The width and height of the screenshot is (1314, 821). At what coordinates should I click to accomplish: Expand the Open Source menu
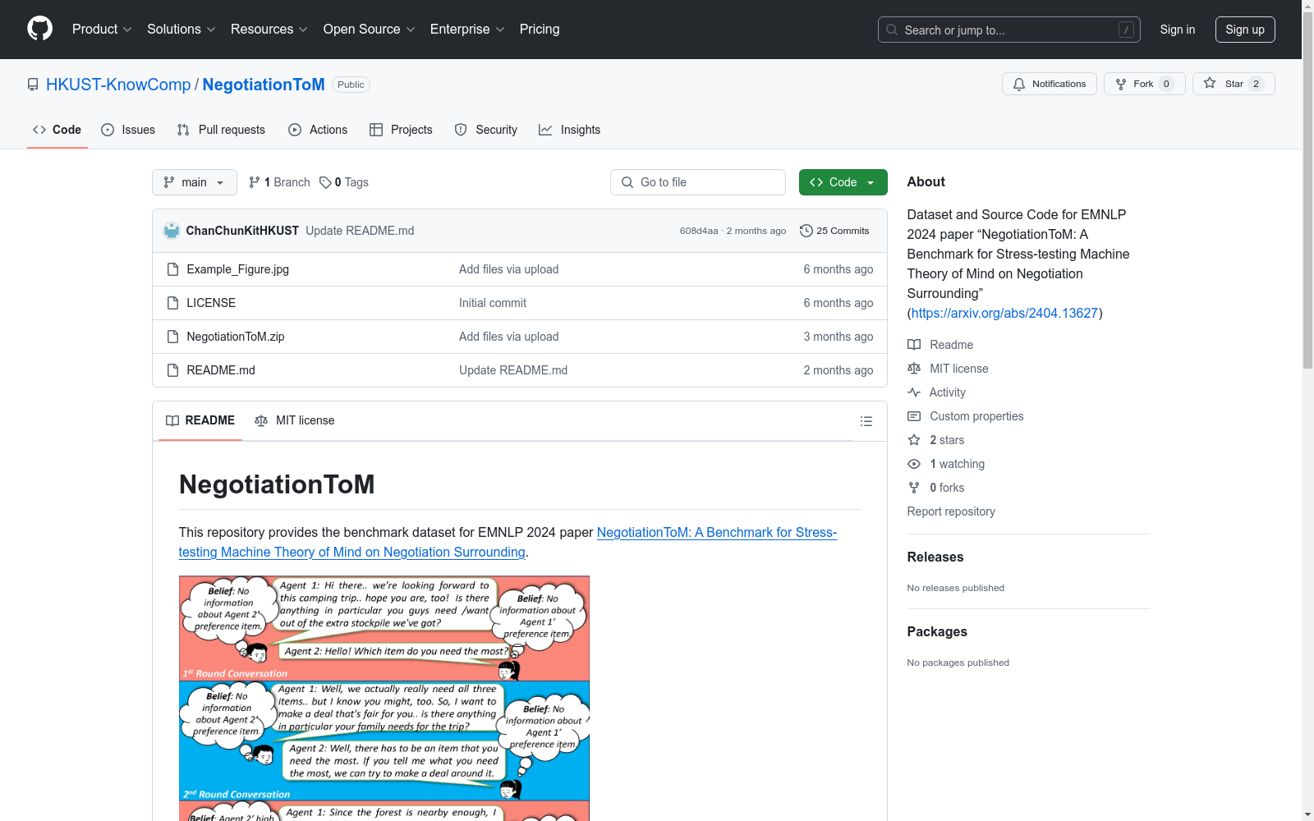coord(370,30)
